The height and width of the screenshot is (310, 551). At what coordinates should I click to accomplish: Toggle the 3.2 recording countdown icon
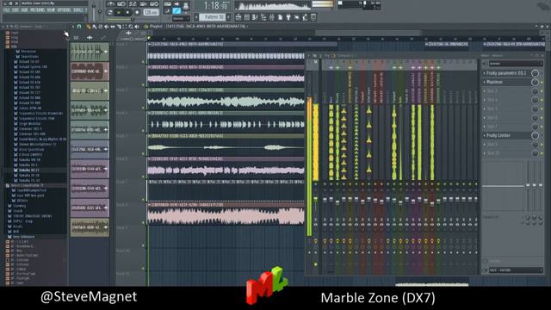[133, 3]
